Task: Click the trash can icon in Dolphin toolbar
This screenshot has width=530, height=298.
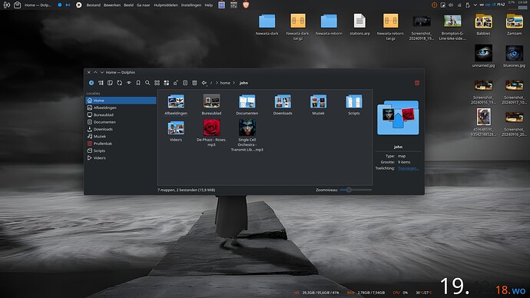Action: click(194, 83)
